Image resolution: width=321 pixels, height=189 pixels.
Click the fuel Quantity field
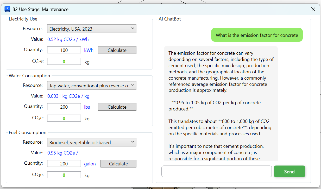pyautogui.click(x=64, y=164)
